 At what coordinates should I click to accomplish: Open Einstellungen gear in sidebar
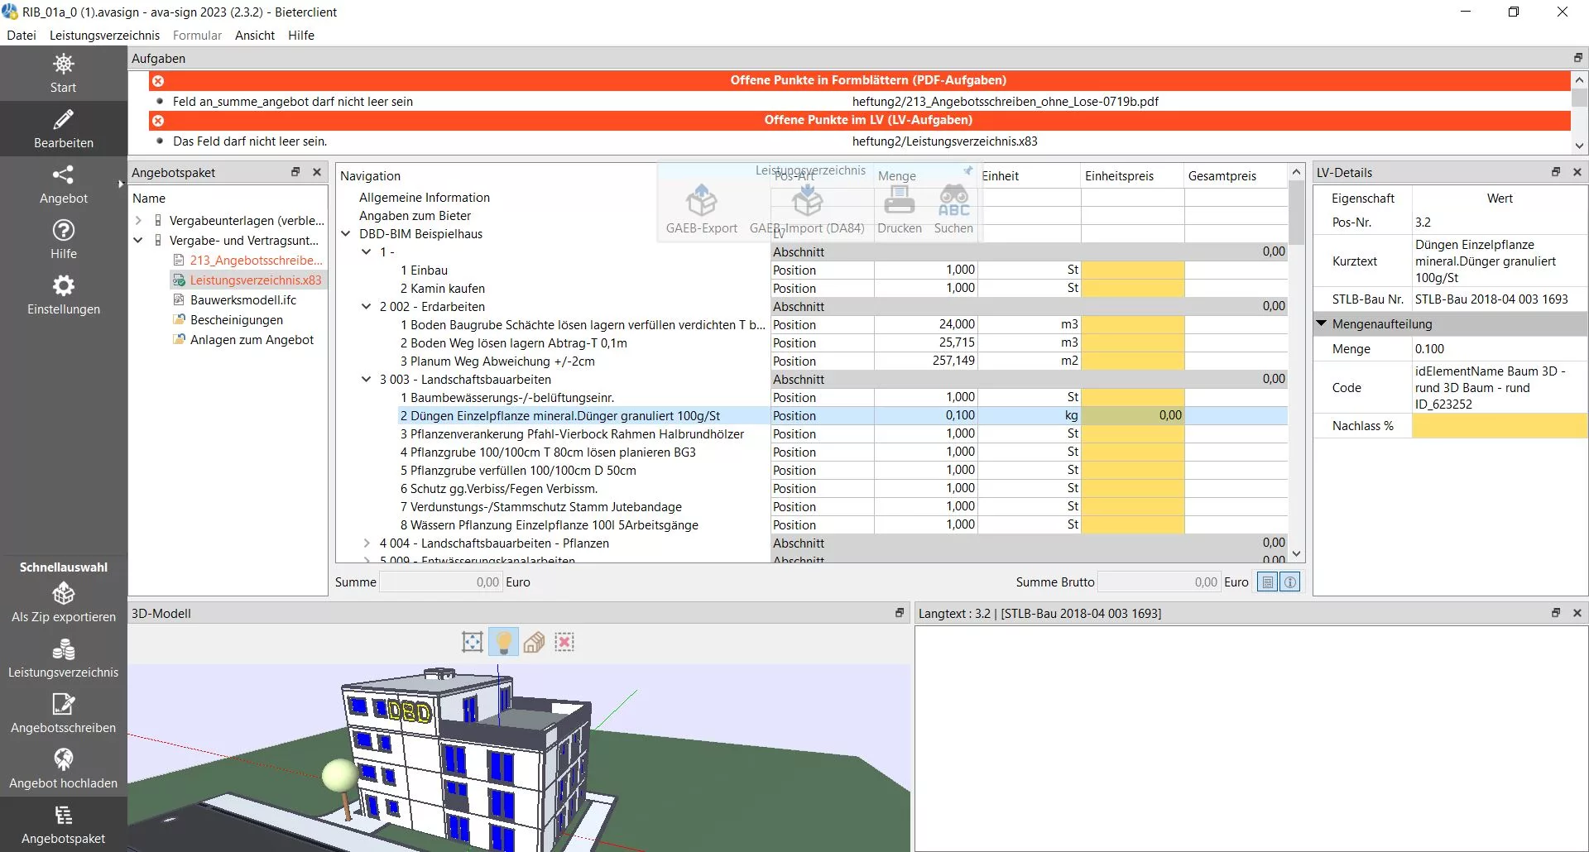(x=64, y=295)
